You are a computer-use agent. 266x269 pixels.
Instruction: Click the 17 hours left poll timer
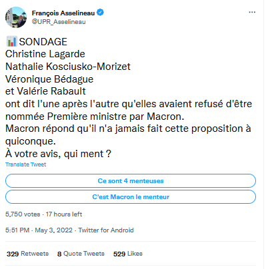tap(64, 214)
